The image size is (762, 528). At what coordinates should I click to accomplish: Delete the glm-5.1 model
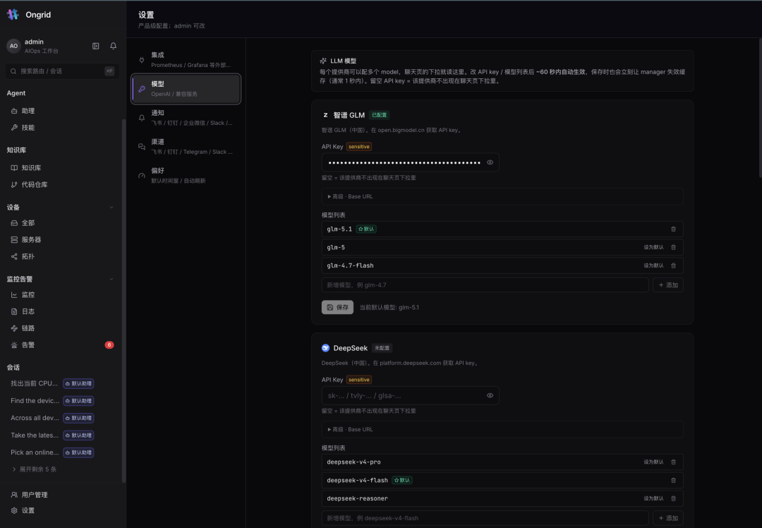[673, 229]
